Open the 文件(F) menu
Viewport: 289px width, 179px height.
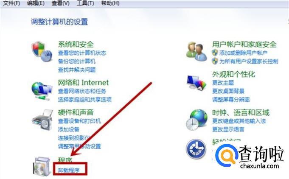pyautogui.click(x=11, y=3)
